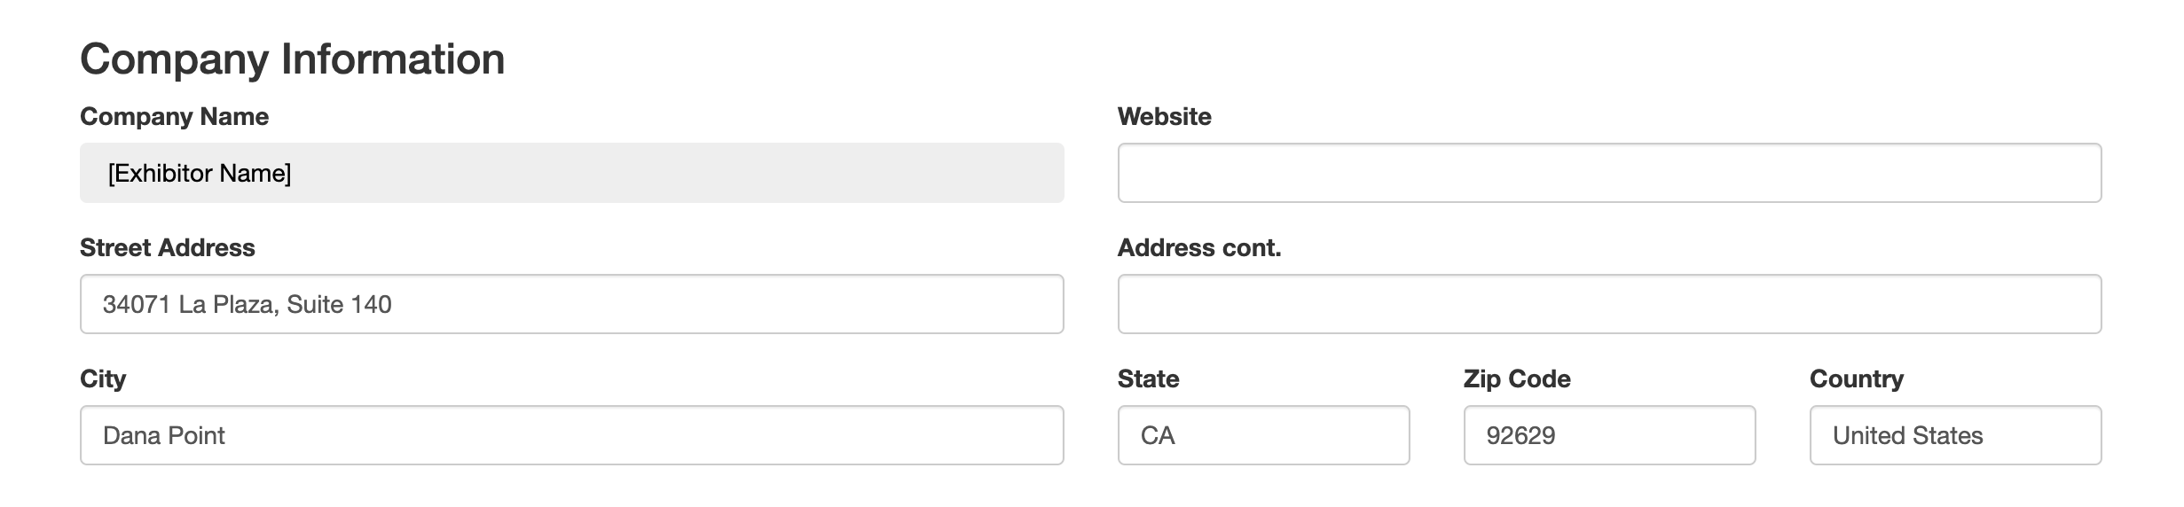Click the Company Information heading
This screenshot has width=2184, height=507.
(292, 59)
